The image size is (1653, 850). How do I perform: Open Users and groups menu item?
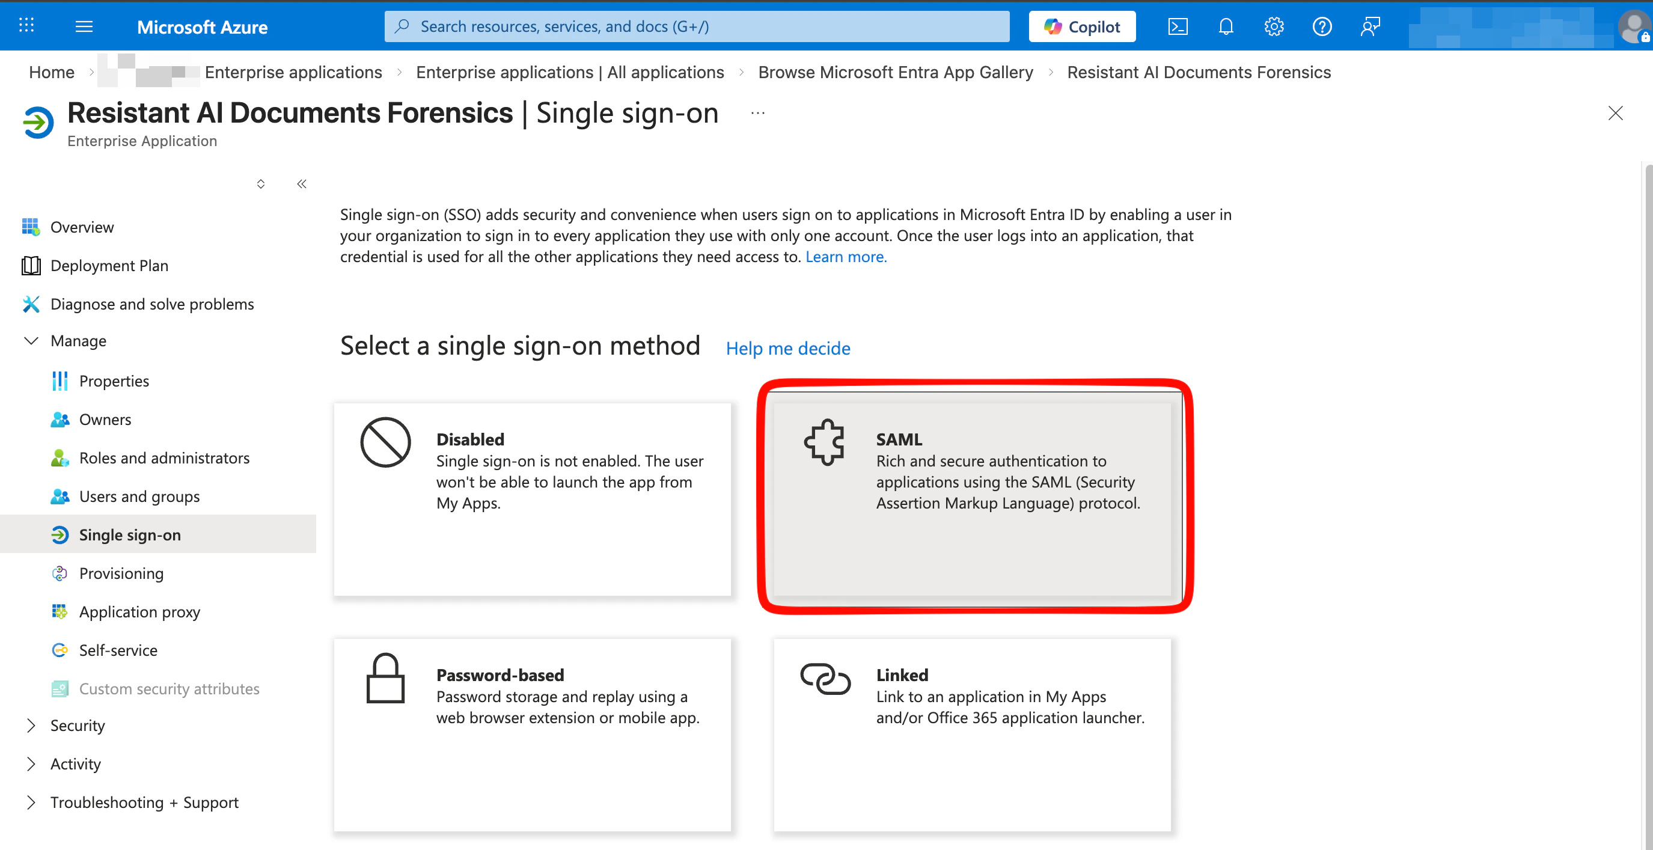click(139, 497)
